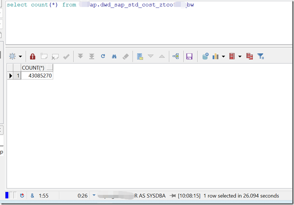This screenshot has height=205, width=294.
Task: Click the red compare tables icon
Action: coord(250,56)
